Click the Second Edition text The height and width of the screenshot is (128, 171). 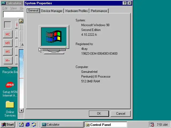[x=91, y=30]
